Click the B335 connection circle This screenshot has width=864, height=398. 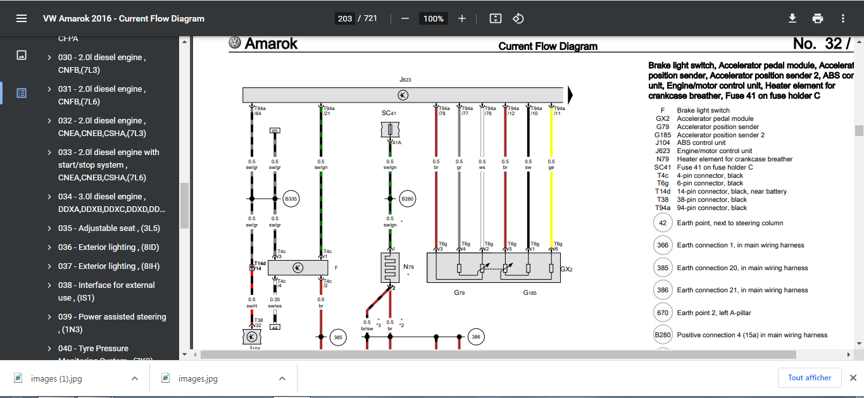coord(291,199)
